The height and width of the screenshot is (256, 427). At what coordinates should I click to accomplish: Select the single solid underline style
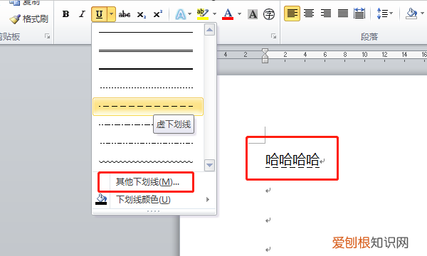pyautogui.click(x=148, y=33)
